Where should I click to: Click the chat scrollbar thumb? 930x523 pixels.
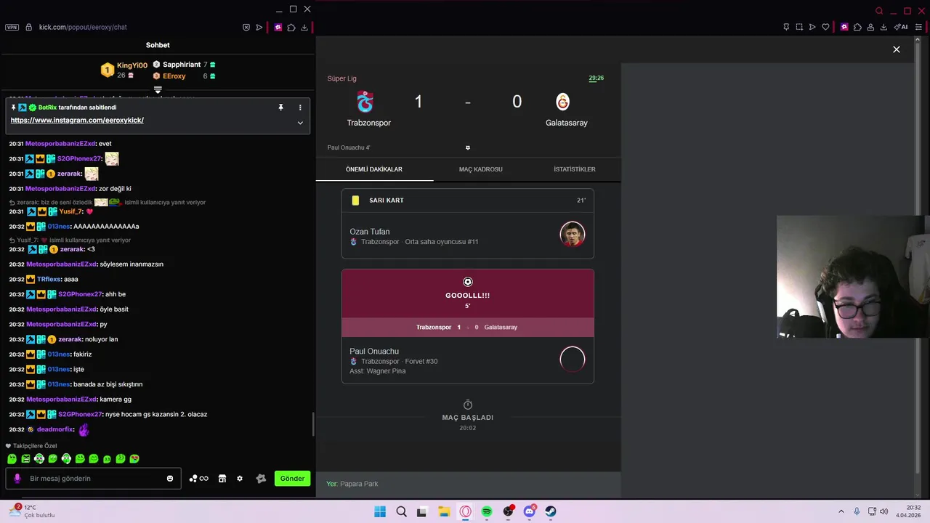pyautogui.click(x=313, y=425)
